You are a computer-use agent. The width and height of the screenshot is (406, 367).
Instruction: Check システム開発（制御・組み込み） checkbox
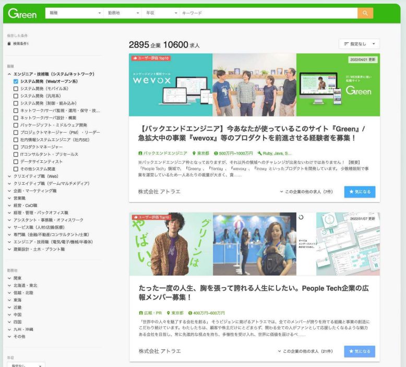16,103
